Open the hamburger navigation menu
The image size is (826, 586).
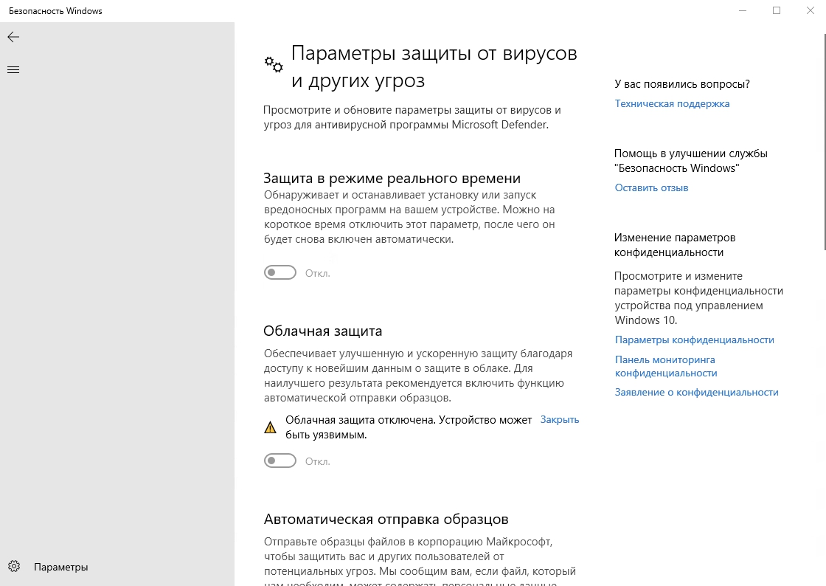tap(13, 69)
